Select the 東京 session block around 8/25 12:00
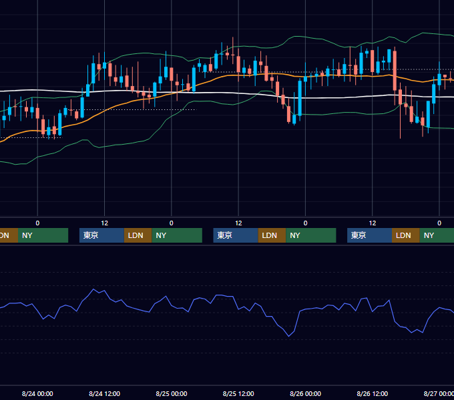Image resolution: width=454 pixels, height=400 pixels. (236, 235)
